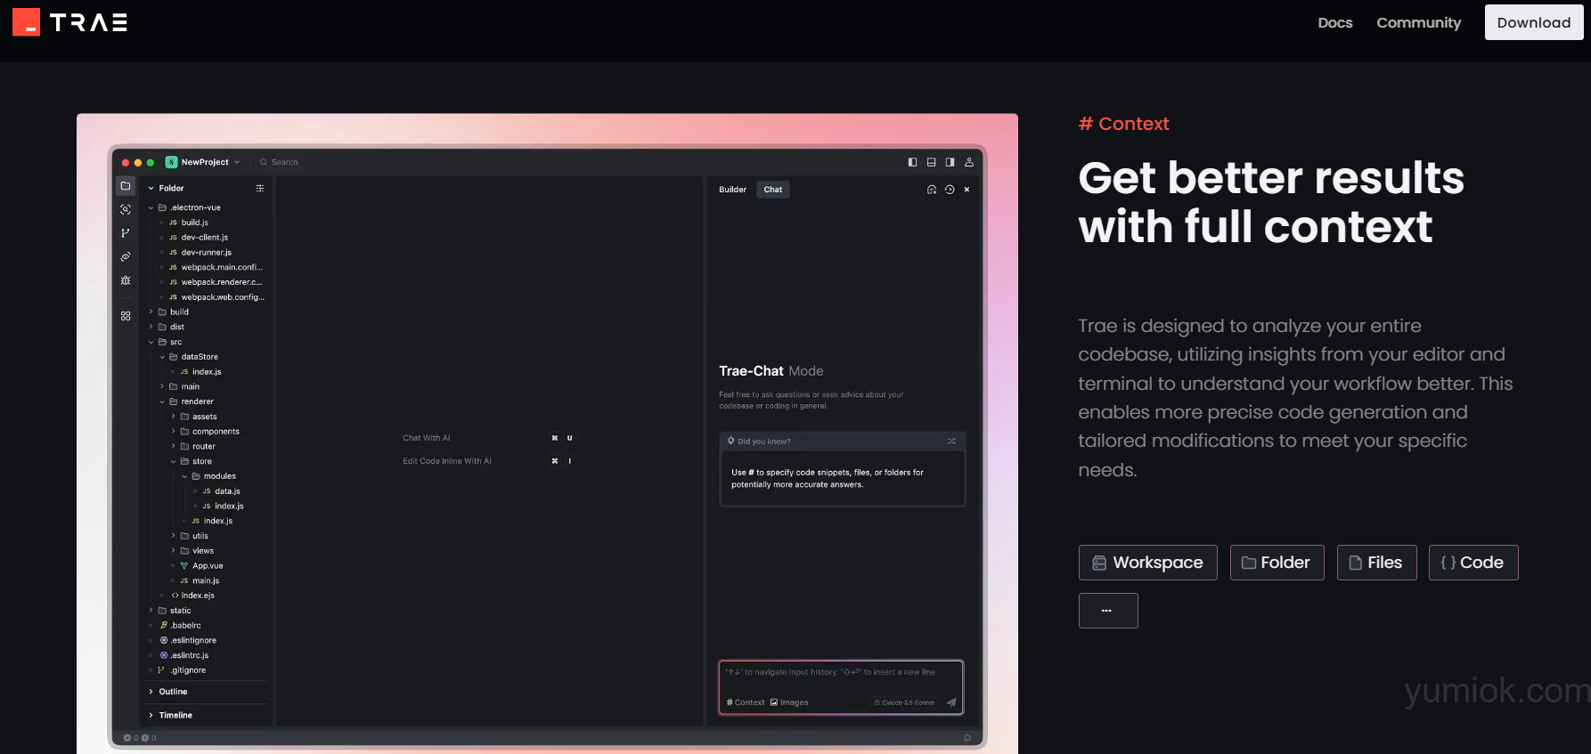Select the Code context tab
Image resolution: width=1591 pixels, height=754 pixels.
tap(1473, 563)
